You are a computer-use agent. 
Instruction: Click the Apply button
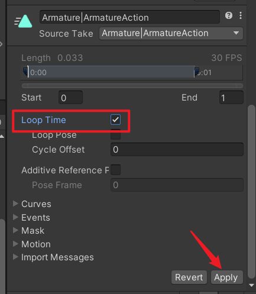(226, 277)
